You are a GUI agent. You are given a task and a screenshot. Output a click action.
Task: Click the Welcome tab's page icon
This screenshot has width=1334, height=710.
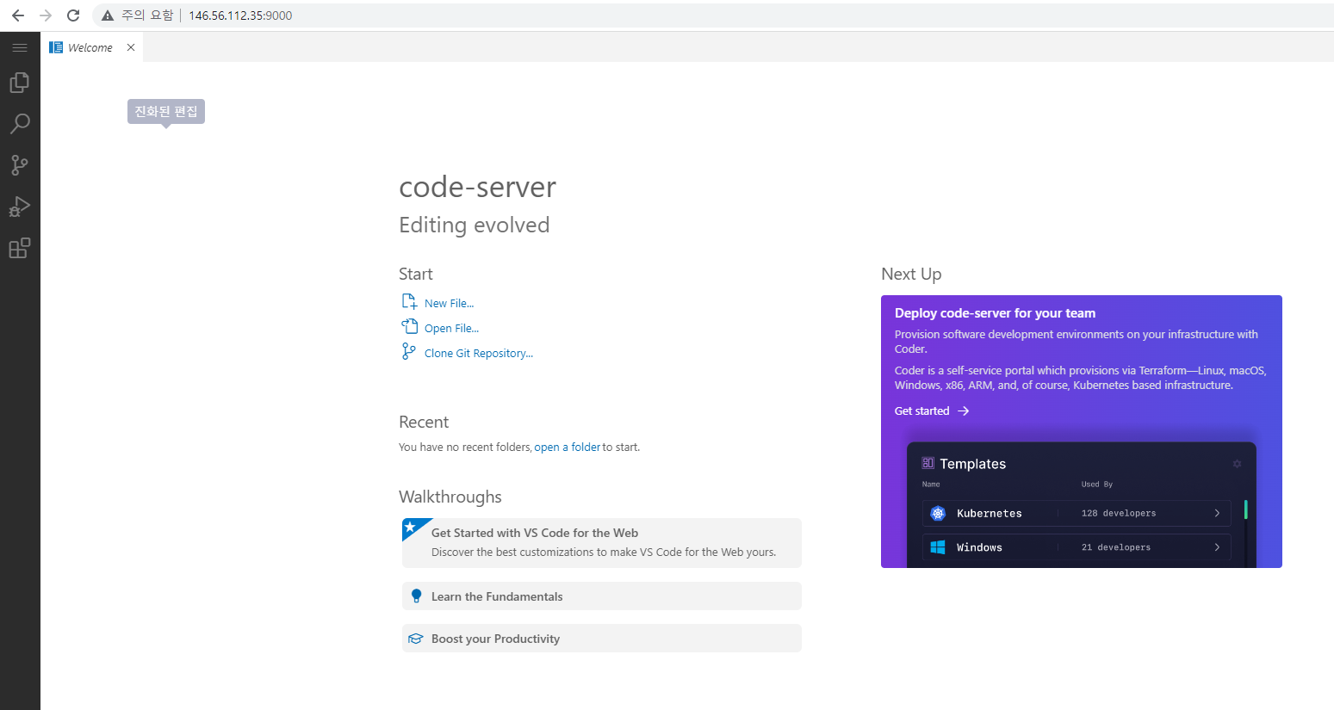click(56, 47)
